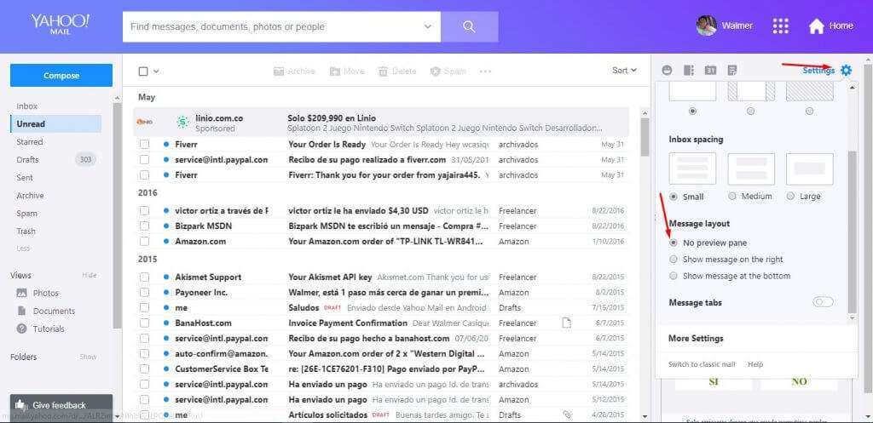Image resolution: width=873 pixels, height=423 pixels.
Task: Open the contacts smiley icon in right panel
Action: point(667,70)
